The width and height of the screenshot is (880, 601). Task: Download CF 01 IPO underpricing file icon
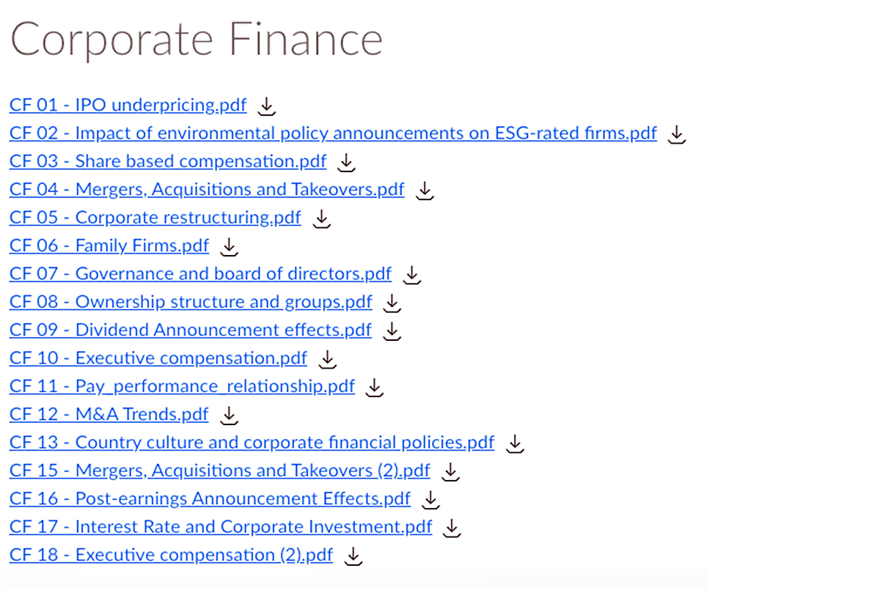[x=268, y=106]
